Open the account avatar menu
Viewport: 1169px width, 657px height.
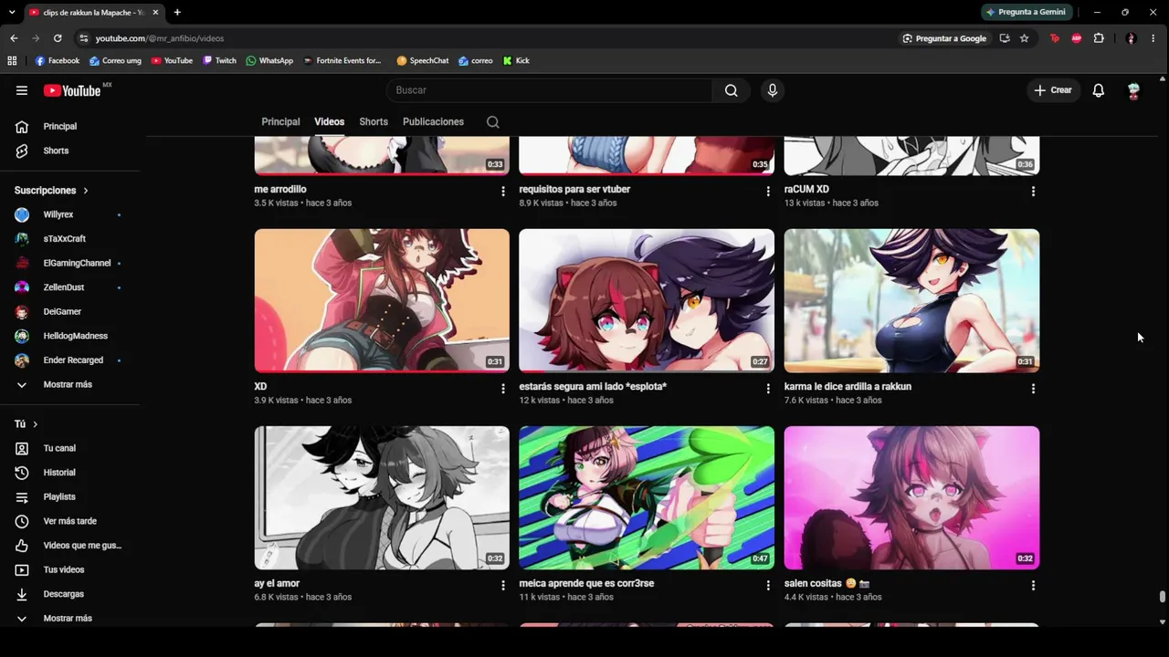click(x=1133, y=90)
